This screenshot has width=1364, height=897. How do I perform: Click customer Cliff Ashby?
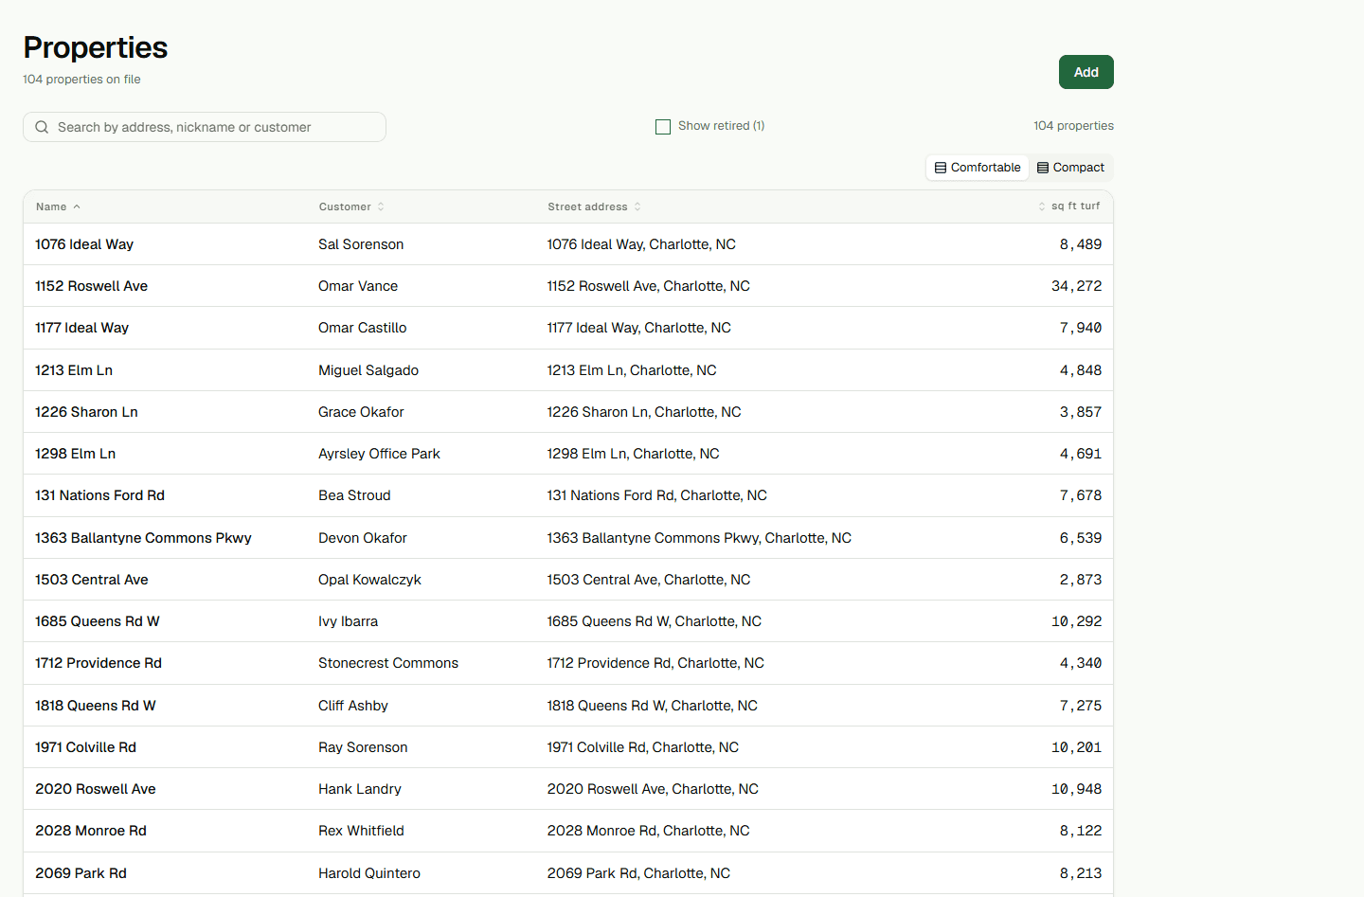coord(353,706)
